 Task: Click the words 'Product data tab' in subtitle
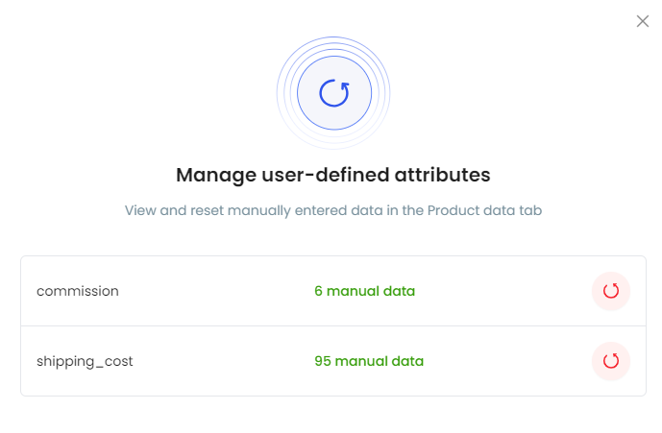pyautogui.click(x=484, y=210)
